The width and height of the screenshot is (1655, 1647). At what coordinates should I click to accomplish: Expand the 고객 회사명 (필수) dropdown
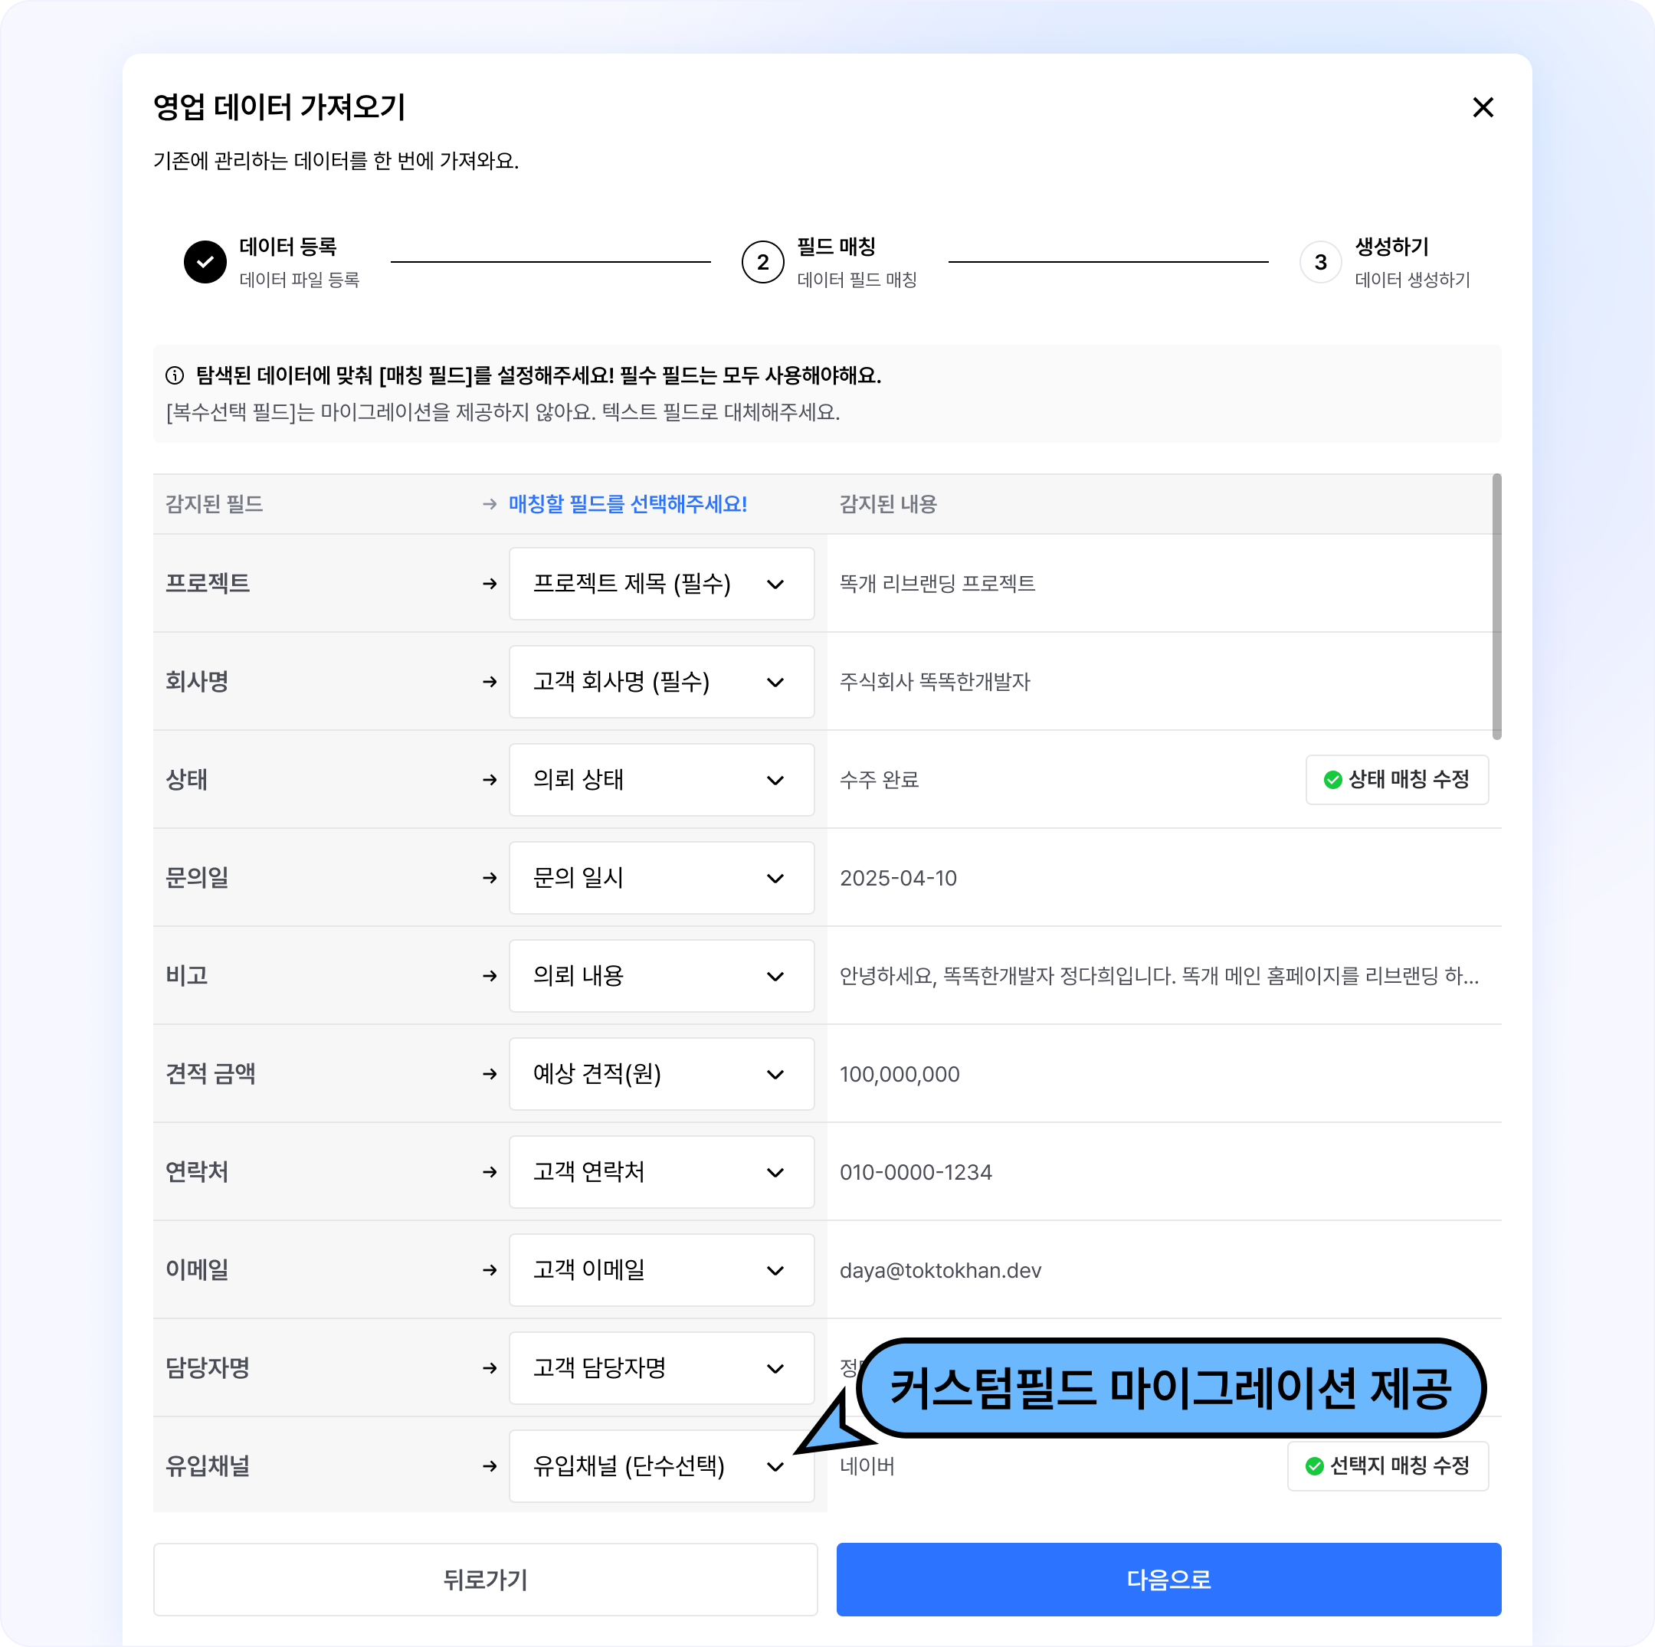pyautogui.click(x=661, y=682)
